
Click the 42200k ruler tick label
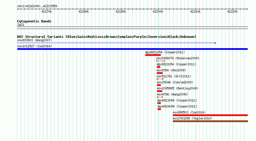[158, 11]
